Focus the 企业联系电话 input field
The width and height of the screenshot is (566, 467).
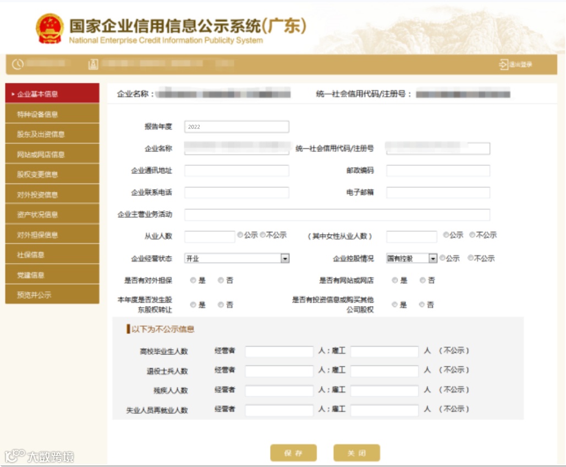coord(237,193)
